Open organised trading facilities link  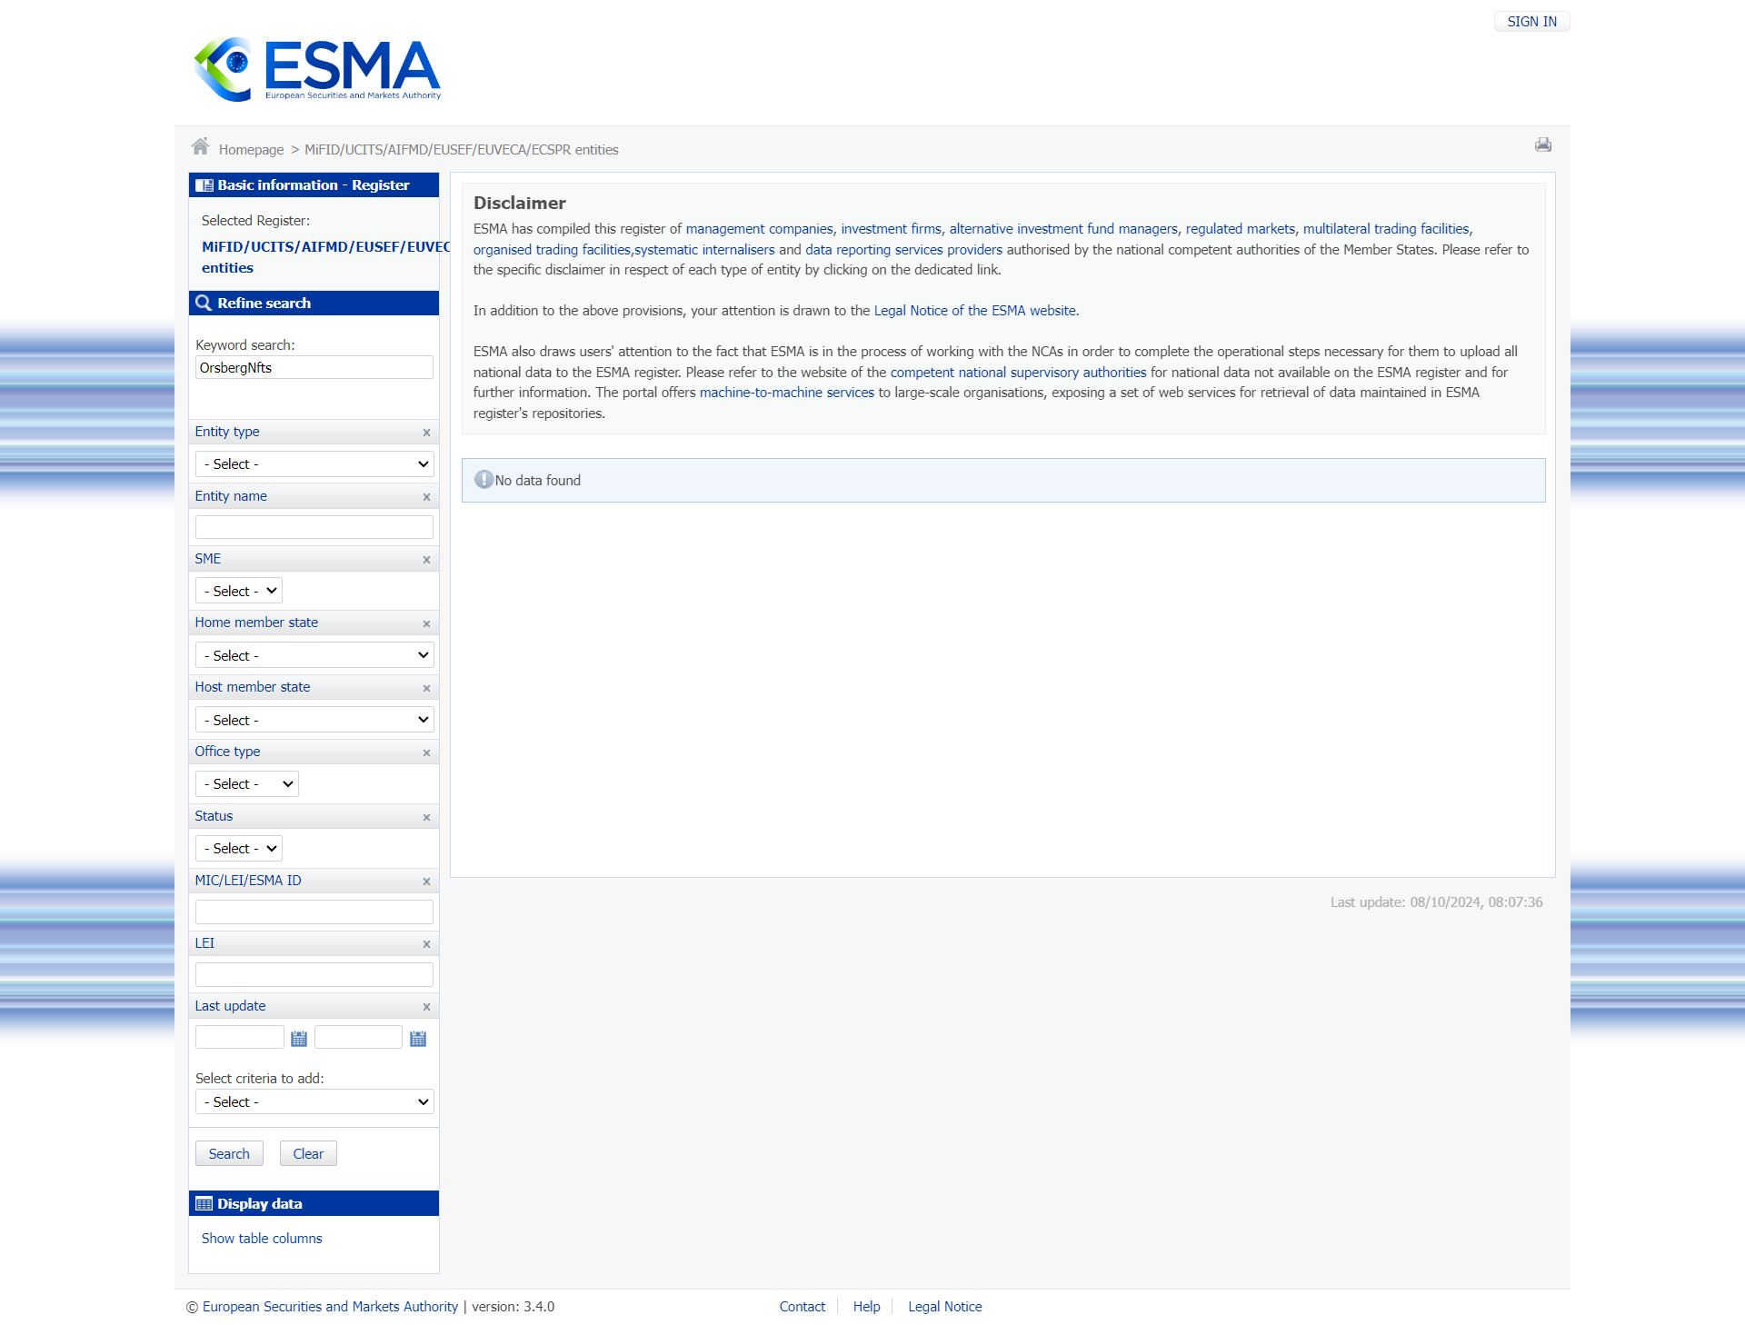pyautogui.click(x=552, y=250)
